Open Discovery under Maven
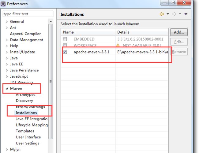199x153 pixels. [x=24, y=100]
